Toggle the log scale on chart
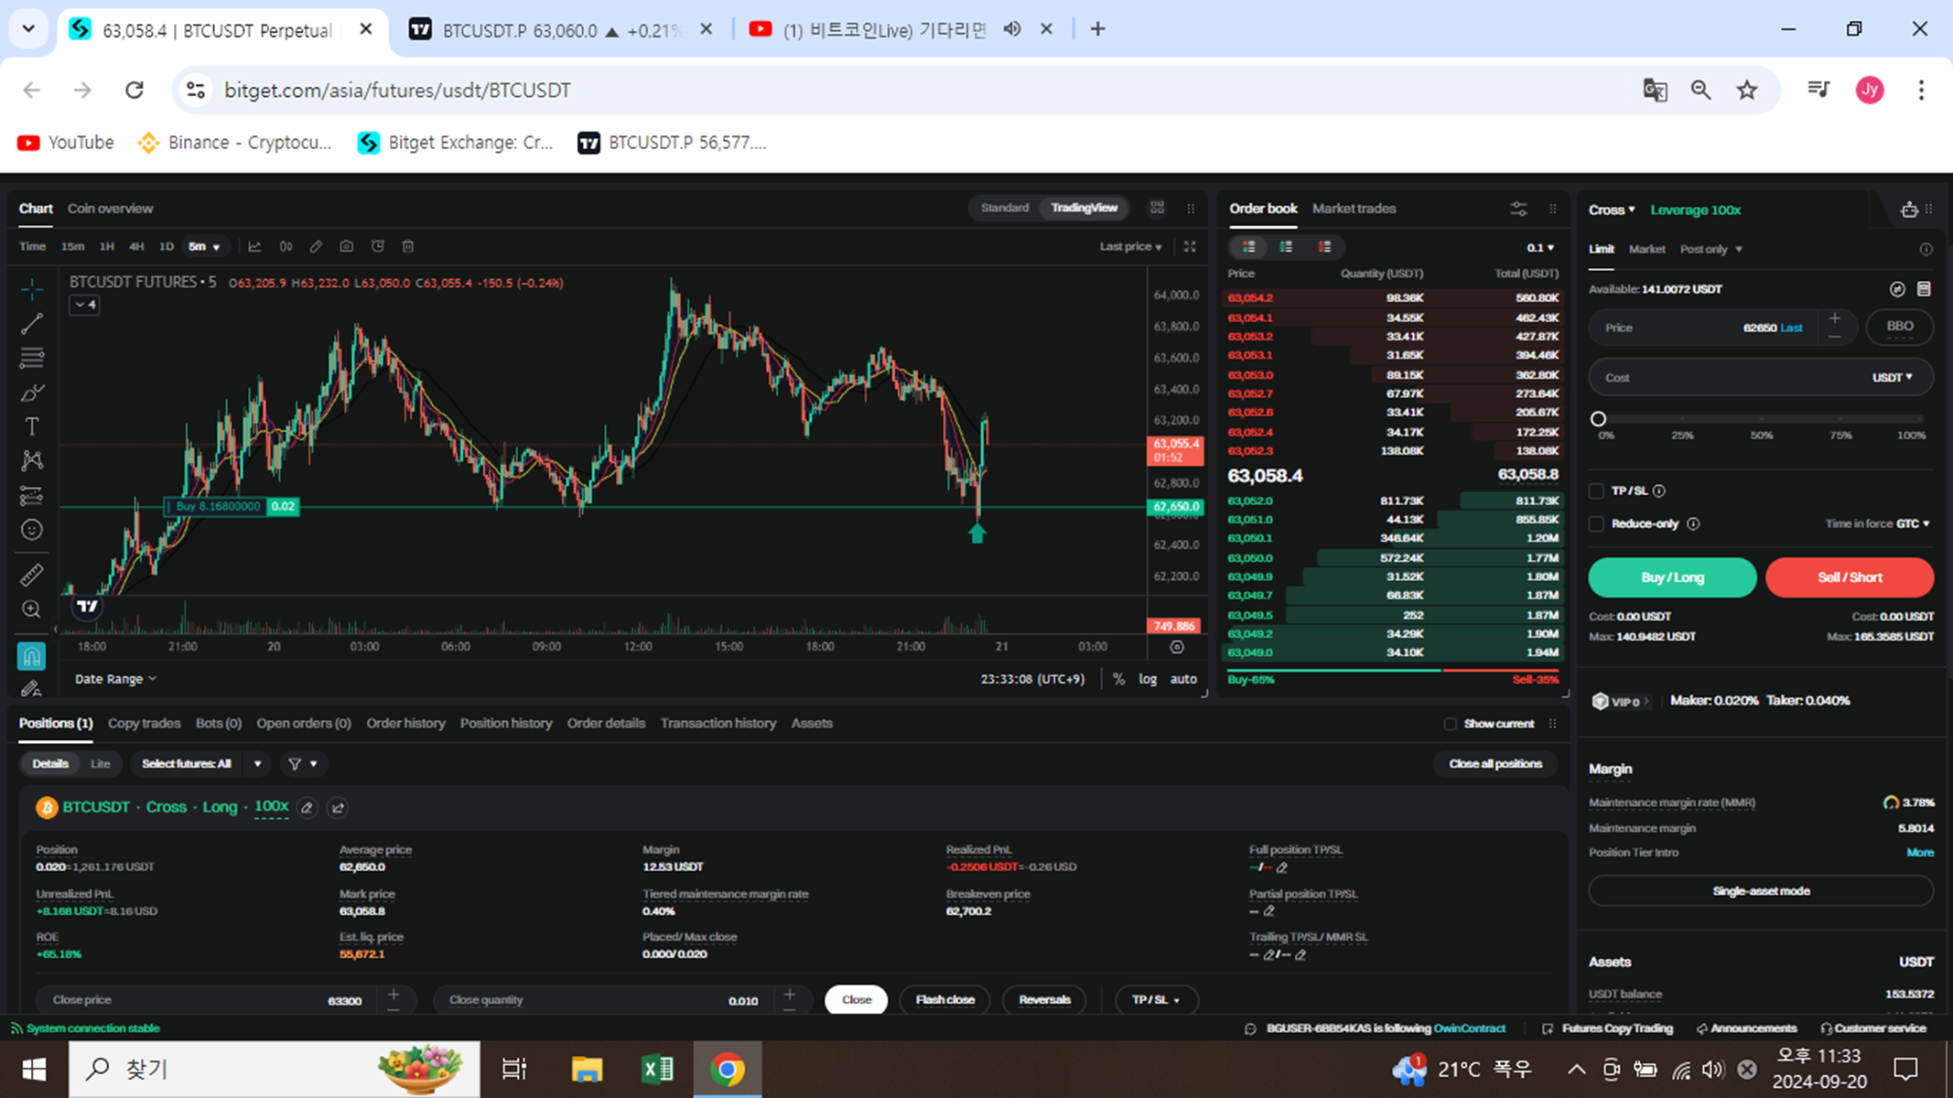 pyautogui.click(x=1148, y=679)
